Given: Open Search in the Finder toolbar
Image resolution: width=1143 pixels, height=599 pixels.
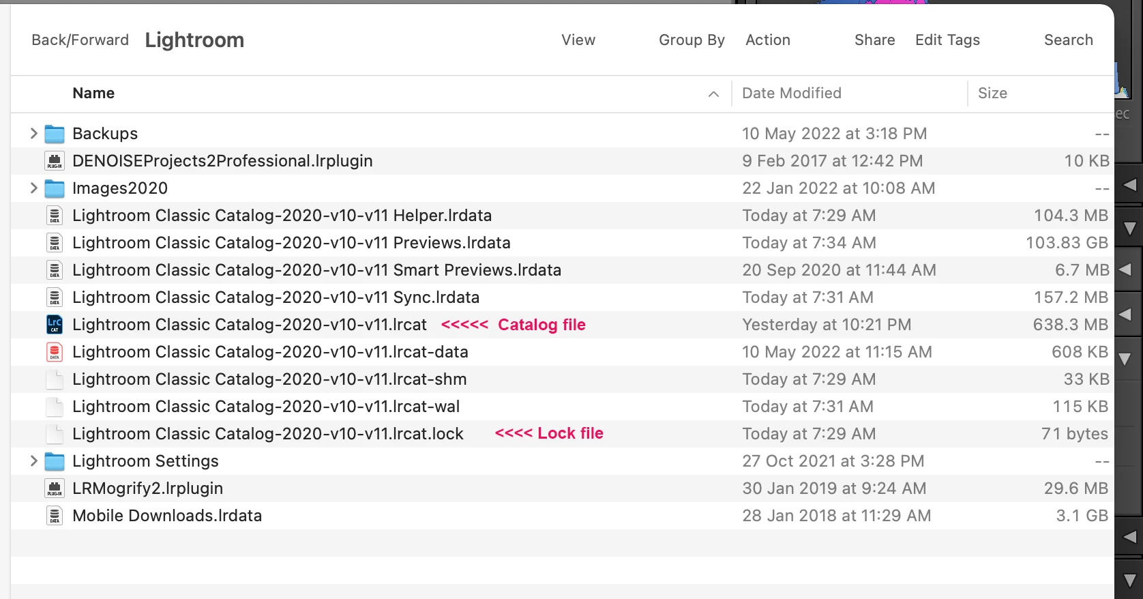Looking at the screenshot, I should 1069,40.
